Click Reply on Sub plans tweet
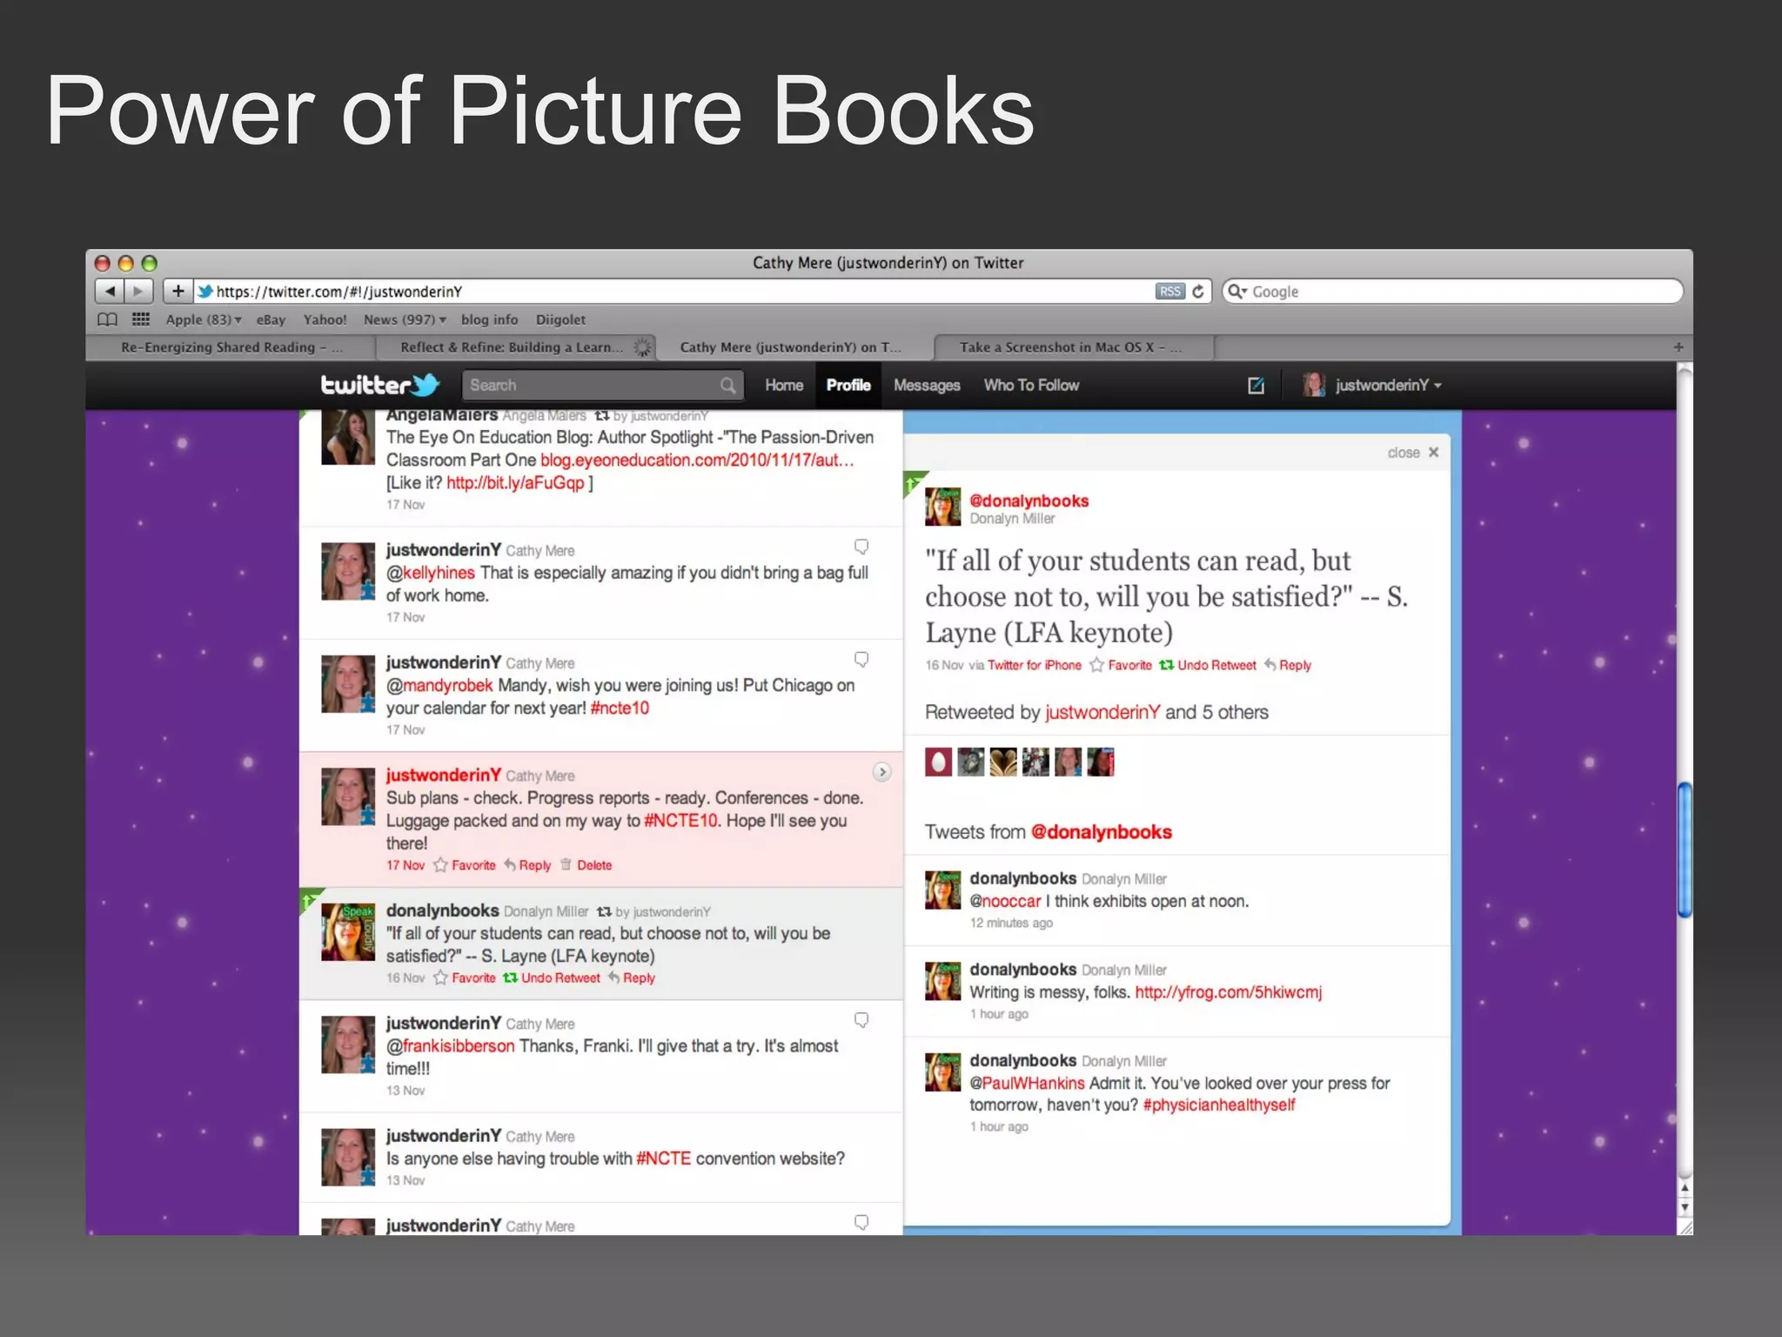 (527, 865)
